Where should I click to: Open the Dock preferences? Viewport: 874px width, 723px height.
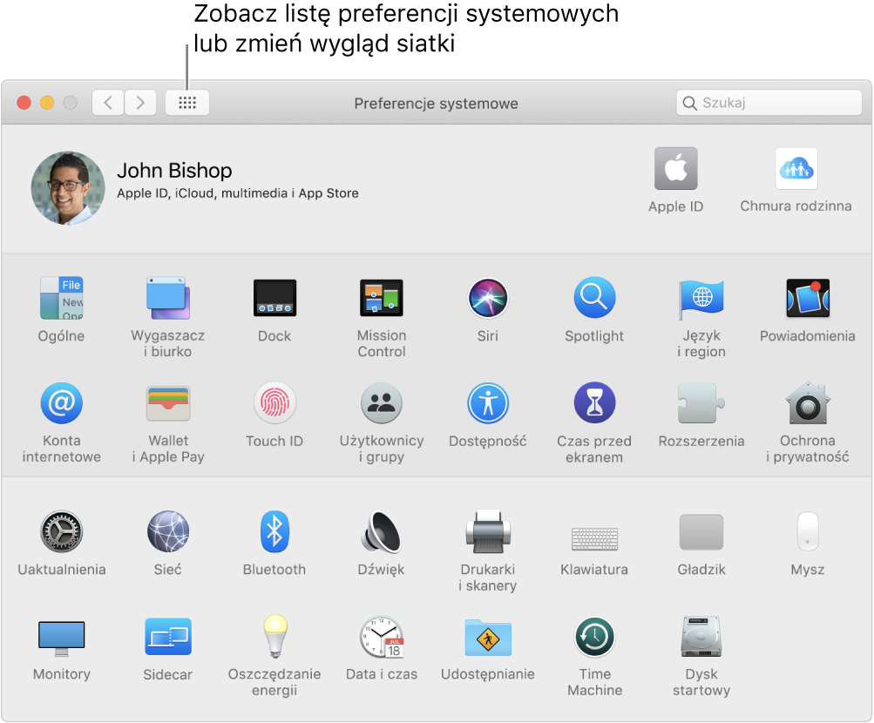(x=274, y=299)
